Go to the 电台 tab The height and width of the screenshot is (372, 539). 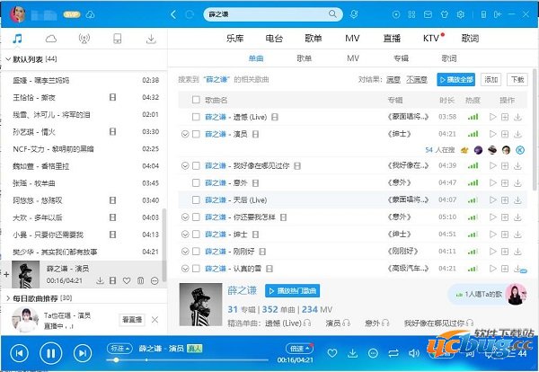click(274, 38)
